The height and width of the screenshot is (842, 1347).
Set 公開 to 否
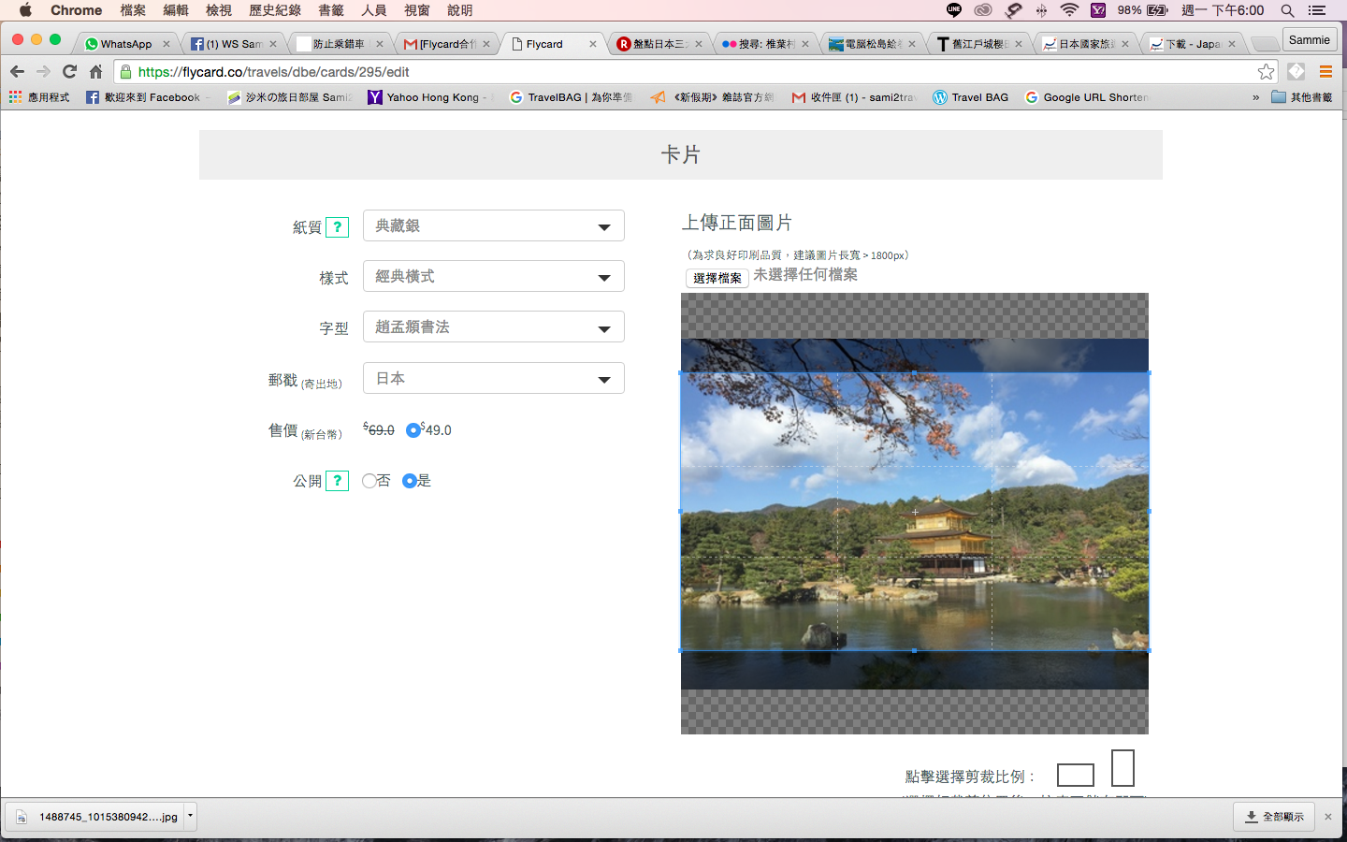click(369, 481)
